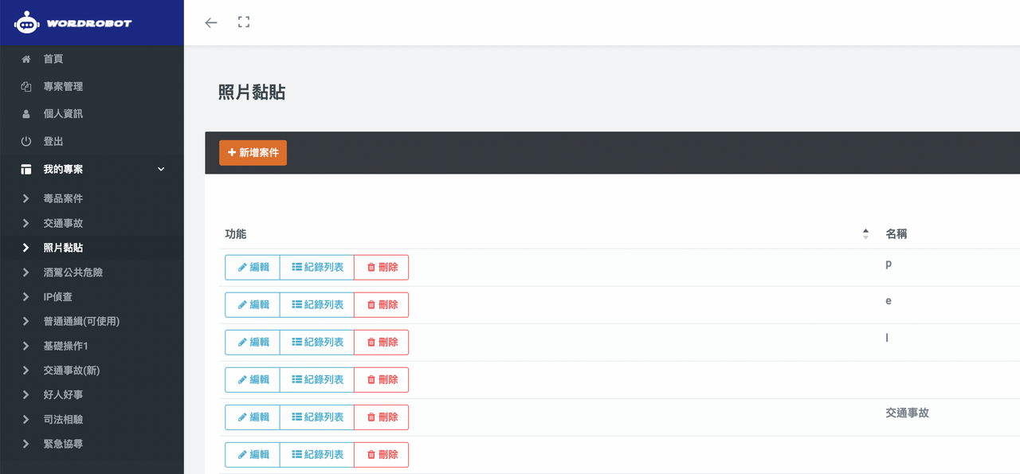Image resolution: width=1020 pixels, height=474 pixels.
Task: Open 紀錄列表 for the row named e
Action: click(x=317, y=305)
